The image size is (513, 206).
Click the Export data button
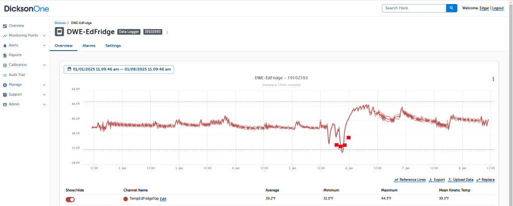tap(436, 179)
